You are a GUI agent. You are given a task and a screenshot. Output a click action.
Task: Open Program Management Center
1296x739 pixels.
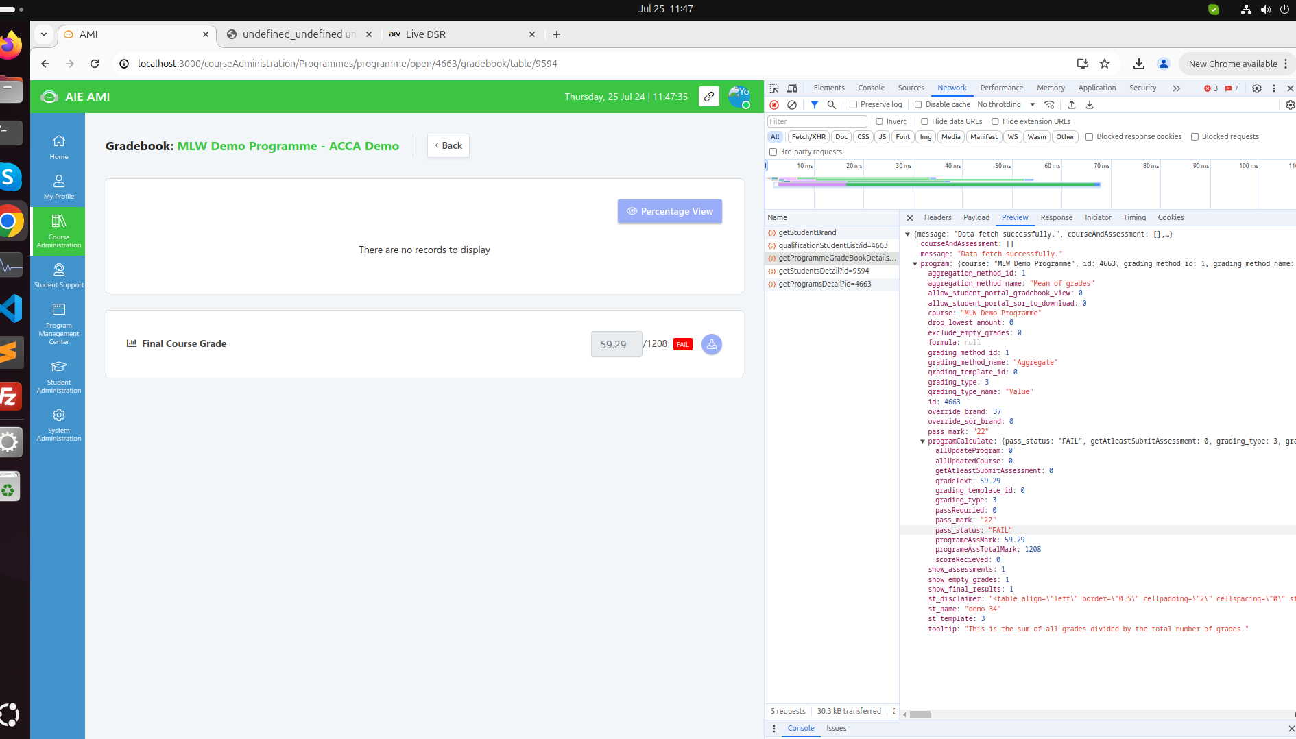pyautogui.click(x=59, y=324)
